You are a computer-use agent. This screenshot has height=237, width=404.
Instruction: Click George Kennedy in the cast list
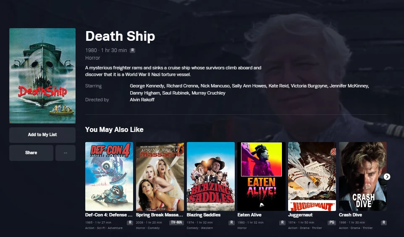tap(147, 86)
